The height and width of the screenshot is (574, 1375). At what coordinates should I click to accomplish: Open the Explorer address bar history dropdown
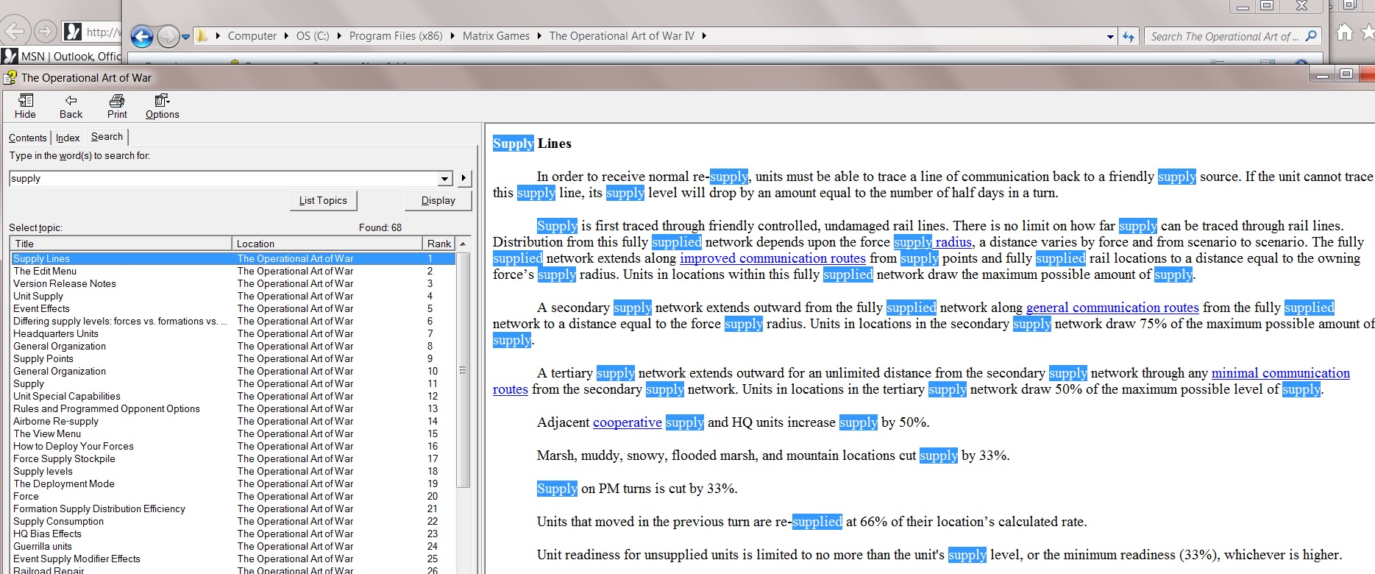click(1110, 36)
